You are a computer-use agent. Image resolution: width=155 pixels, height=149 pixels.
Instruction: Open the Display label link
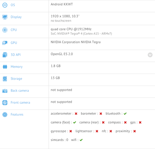[16, 17]
